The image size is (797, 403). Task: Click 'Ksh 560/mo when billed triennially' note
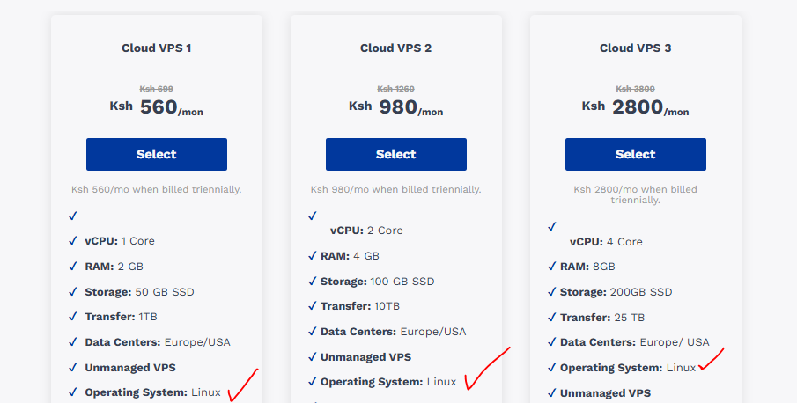157,189
